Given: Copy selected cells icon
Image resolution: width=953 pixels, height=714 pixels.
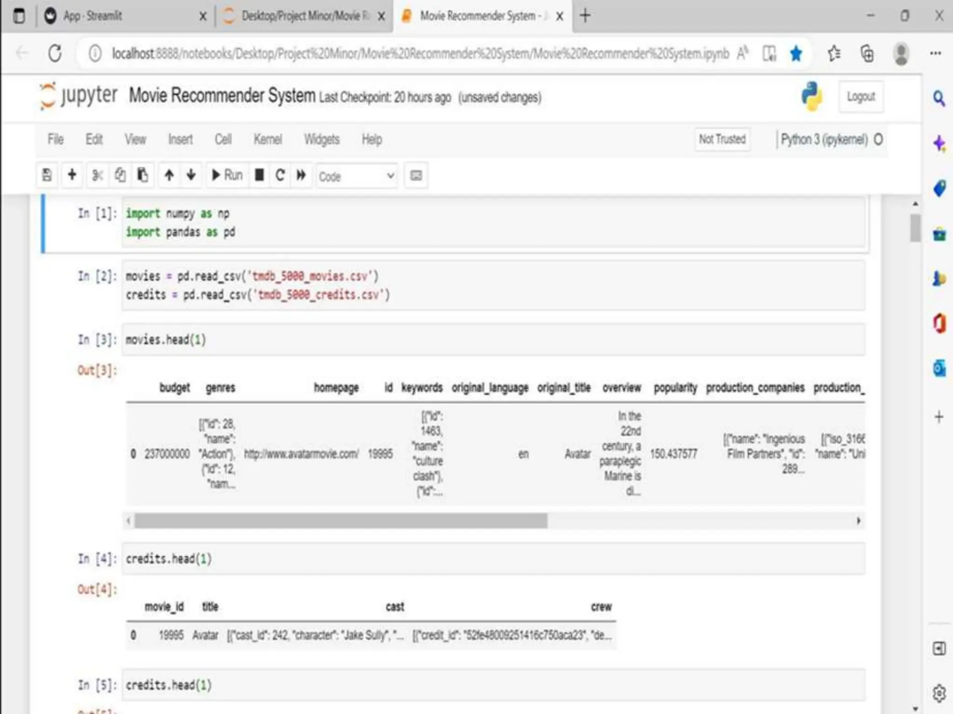Looking at the screenshot, I should point(120,175).
